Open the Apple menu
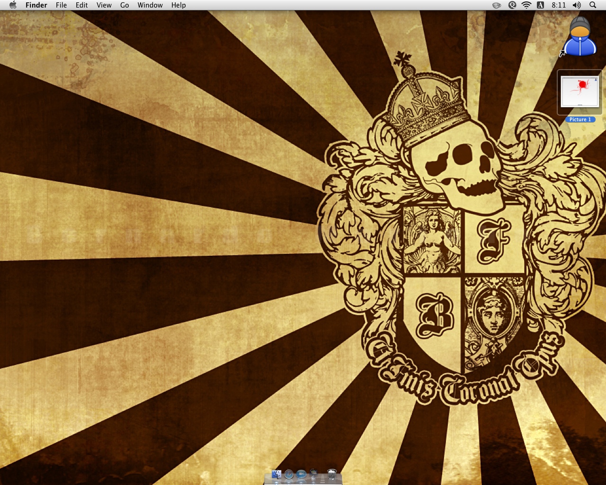 click(13, 5)
